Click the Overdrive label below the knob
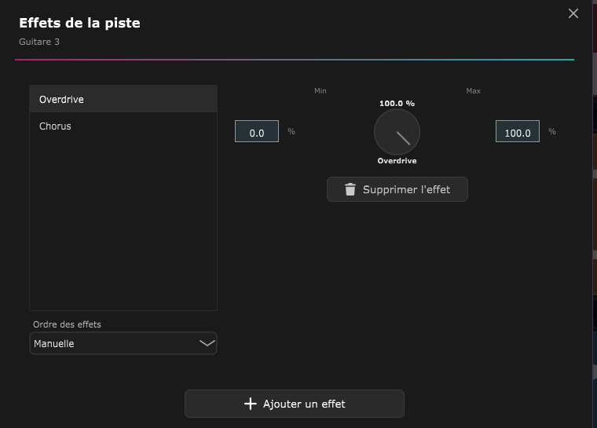597x428 pixels. [397, 161]
